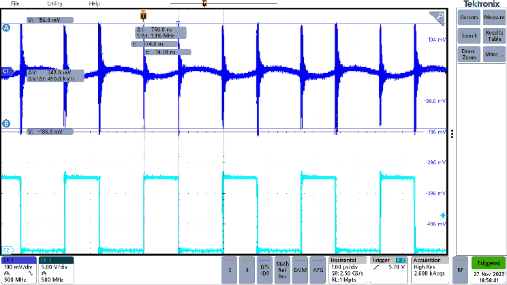Open the File menu
Screen dimensions: 507x285
pyautogui.click(x=16, y=3)
